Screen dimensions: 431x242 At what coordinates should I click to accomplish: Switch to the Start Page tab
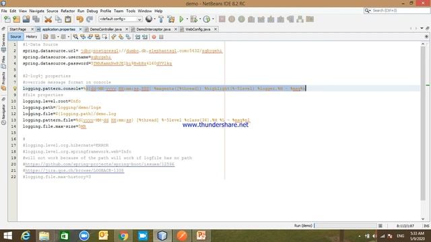coord(18,29)
